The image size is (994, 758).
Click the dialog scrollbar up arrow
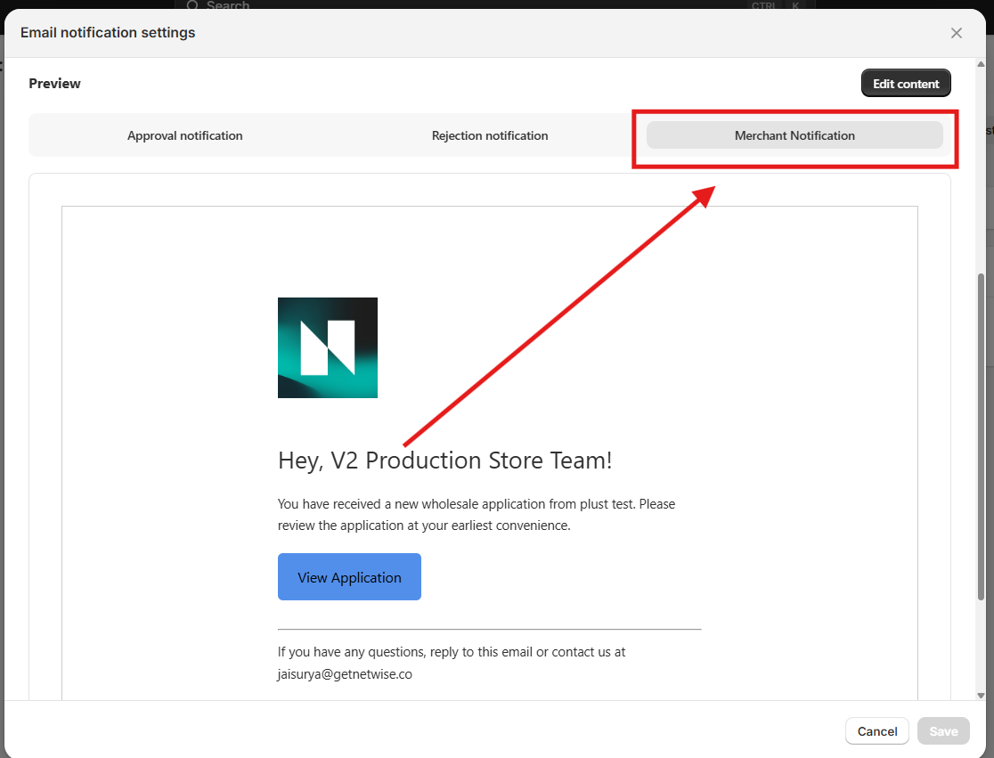[x=981, y=64]
